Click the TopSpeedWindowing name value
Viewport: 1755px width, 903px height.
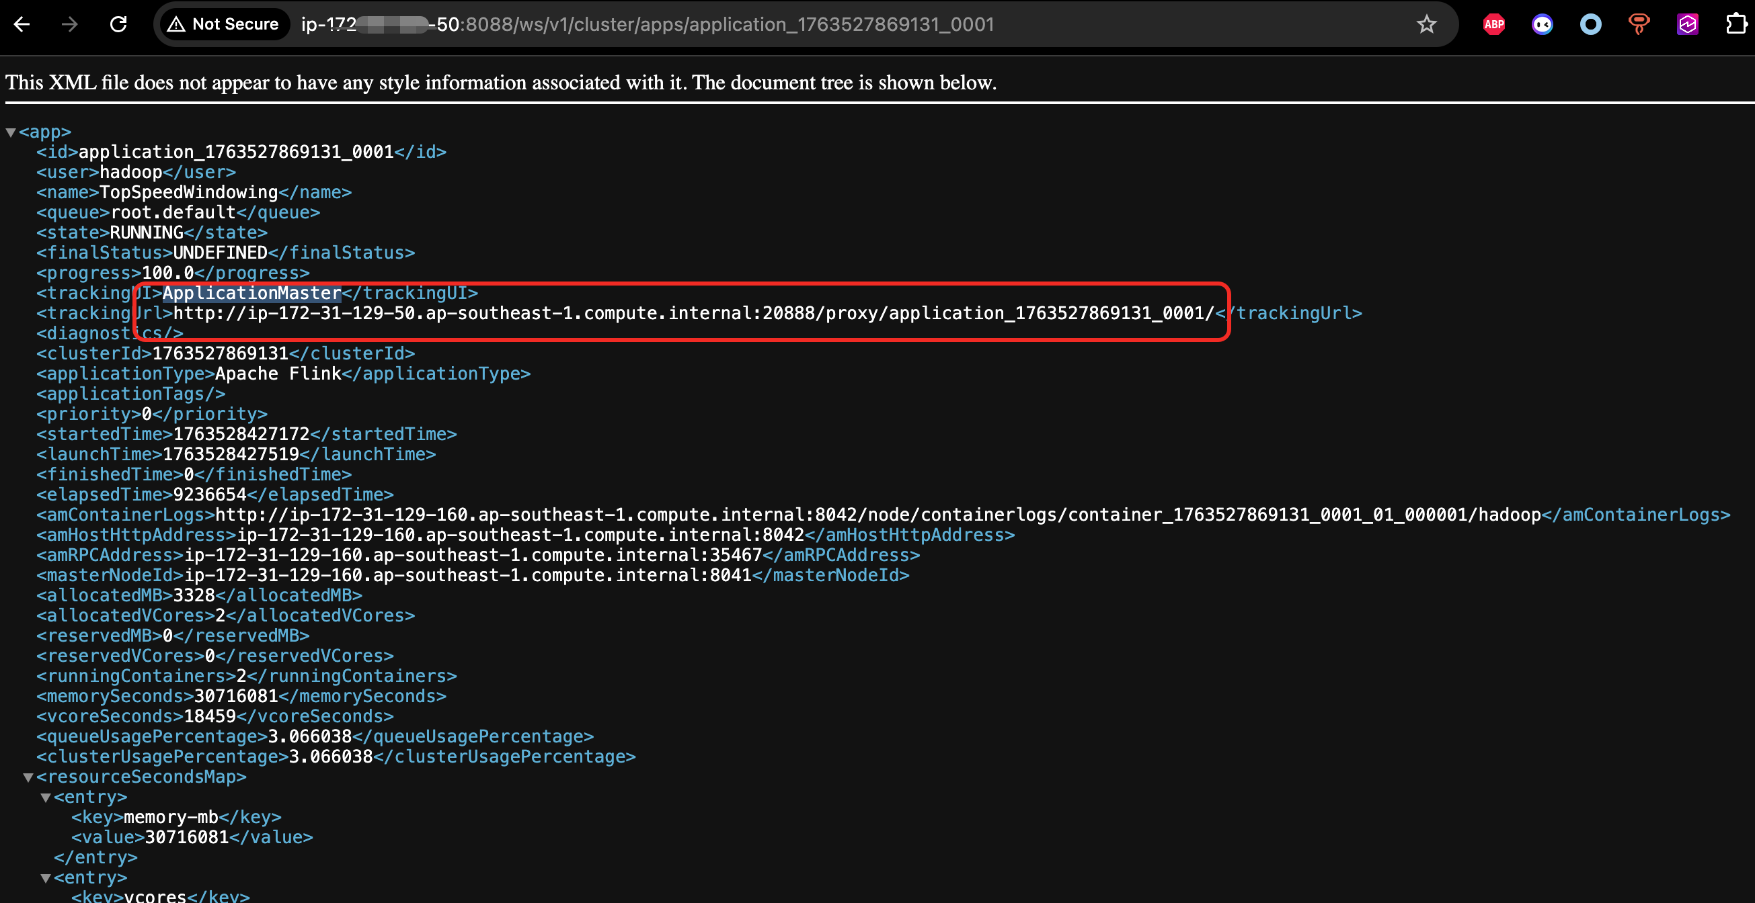tap(188, 193)
